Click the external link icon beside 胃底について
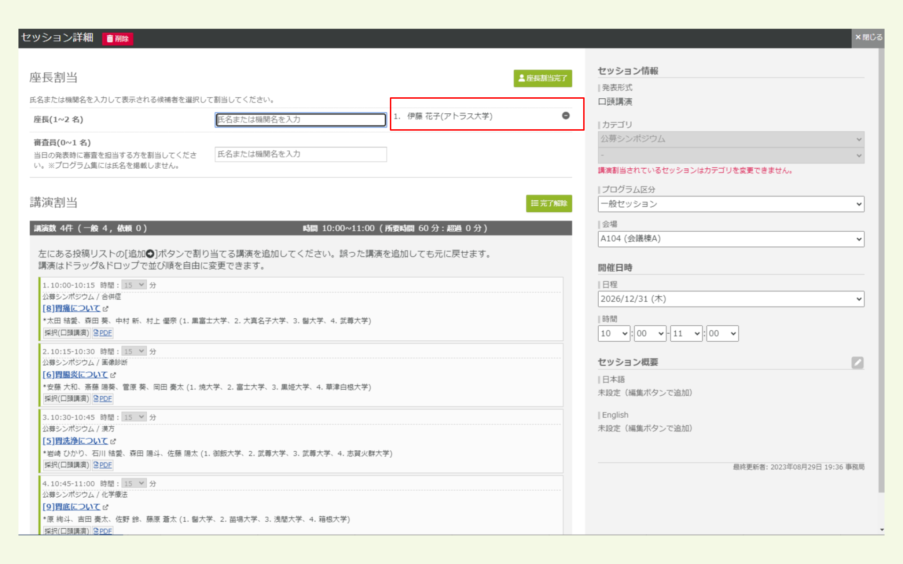Image resolution: width=903 pixels, height=564 pixels. [105, 507]
